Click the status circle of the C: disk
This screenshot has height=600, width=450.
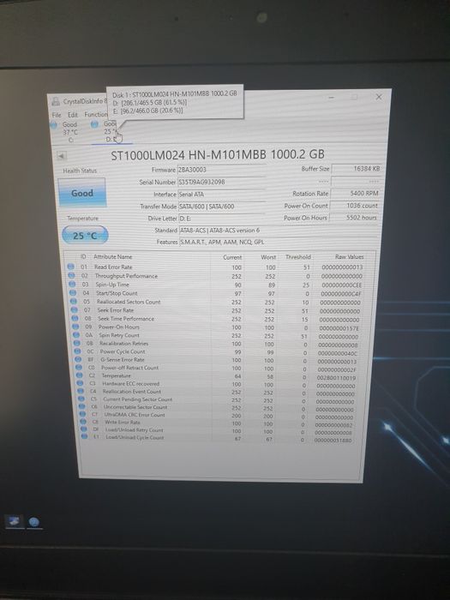54,124
